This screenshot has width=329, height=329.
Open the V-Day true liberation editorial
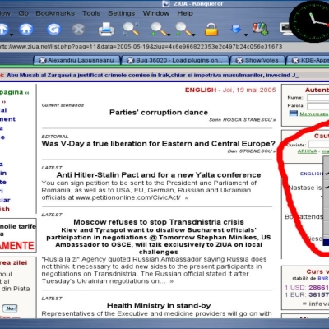pyautogui.click(x=158, y=144)
